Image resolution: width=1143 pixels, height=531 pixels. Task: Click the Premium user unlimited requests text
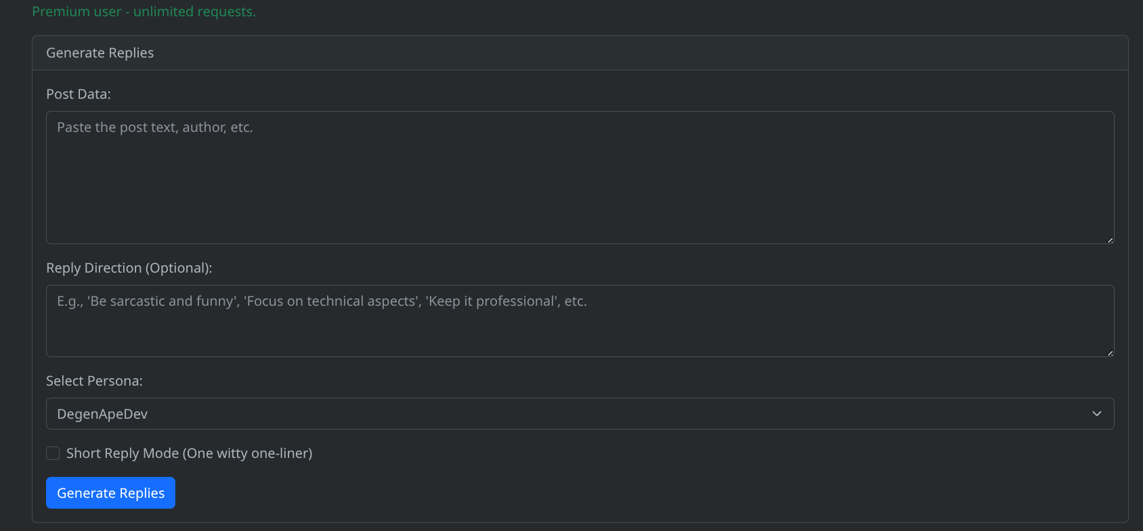click(x=144, y=11)
